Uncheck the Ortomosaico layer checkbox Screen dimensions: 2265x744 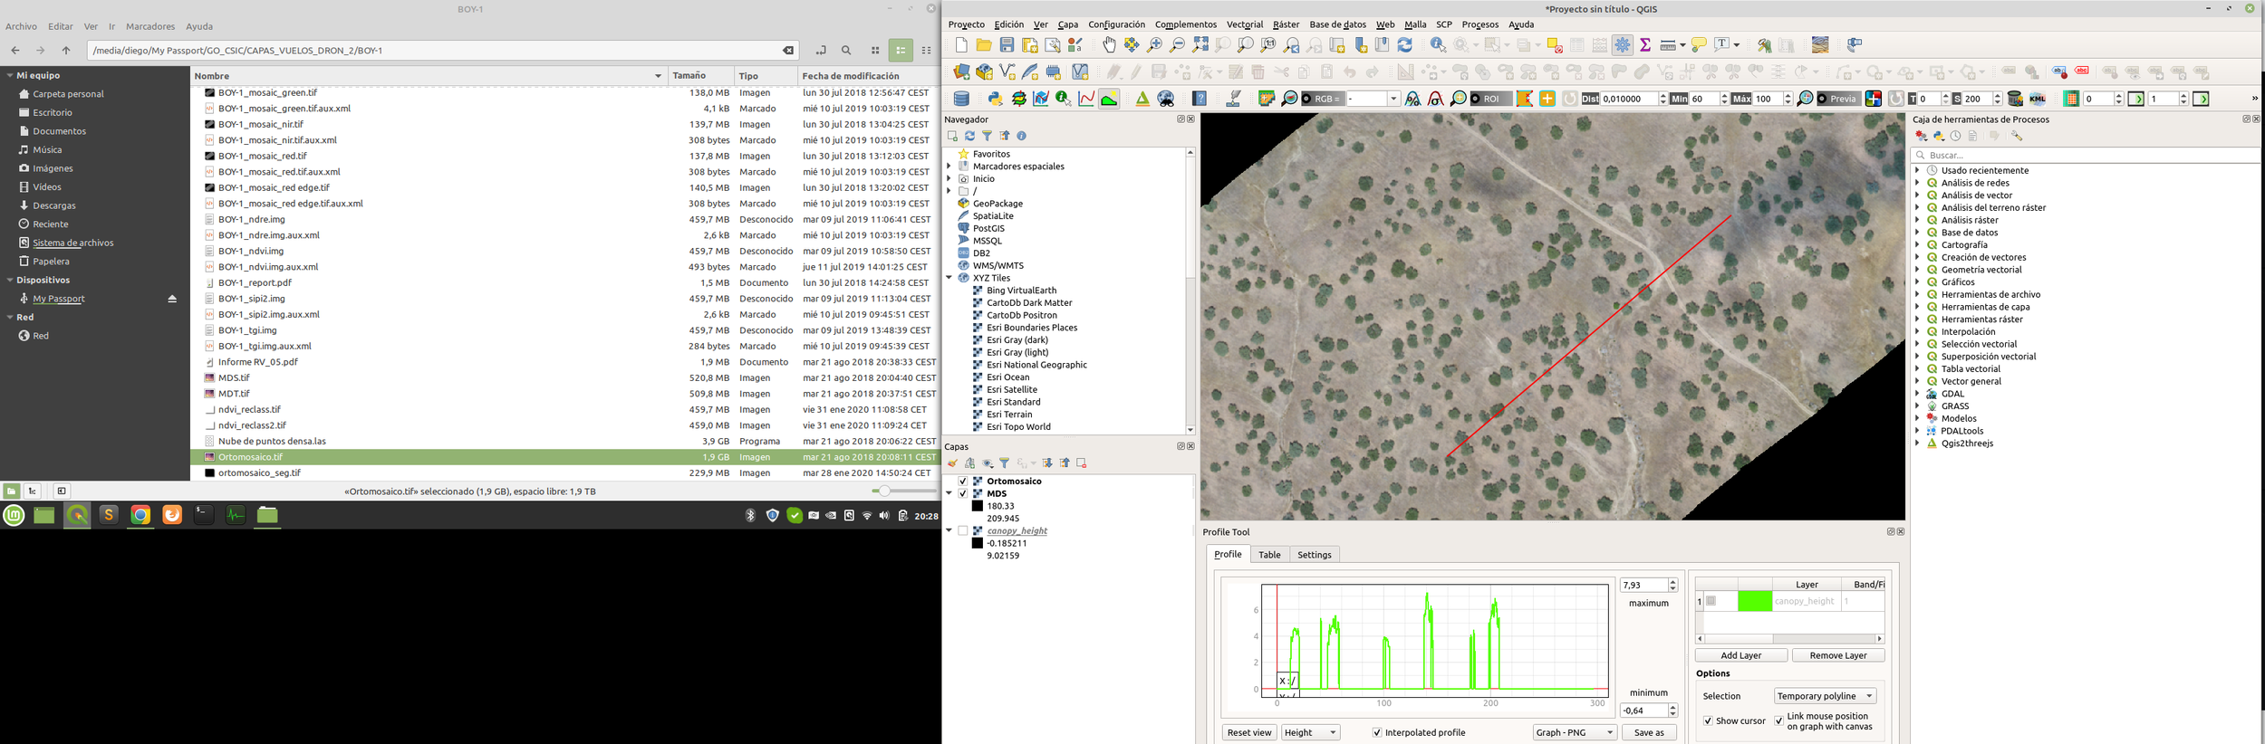click(x=963, y=482)
